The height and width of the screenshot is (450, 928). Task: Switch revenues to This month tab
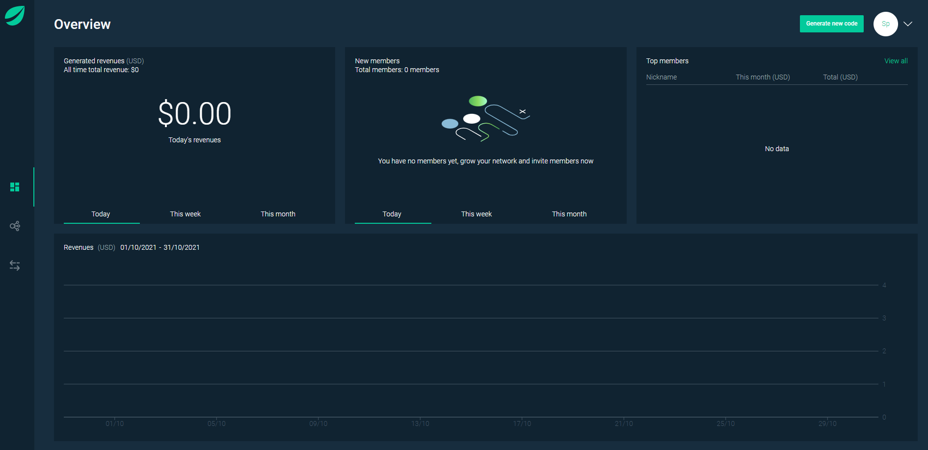coord(278,214)
